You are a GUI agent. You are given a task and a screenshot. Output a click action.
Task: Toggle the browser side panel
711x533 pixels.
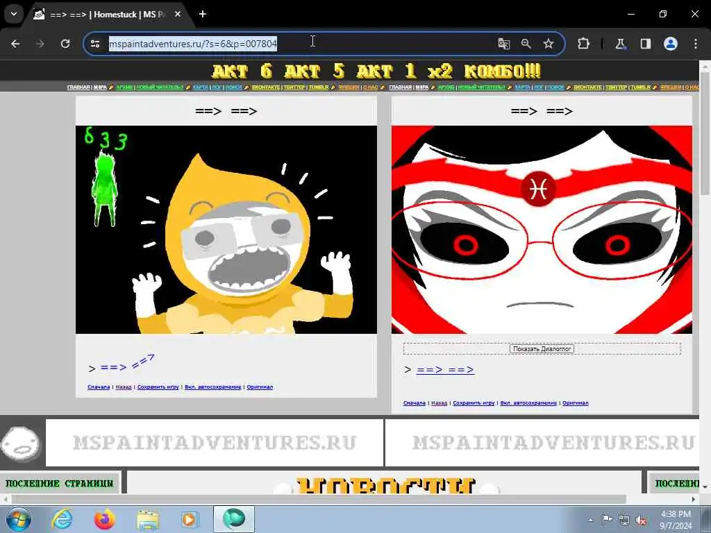pyautogui.click(x=645, y=44)
